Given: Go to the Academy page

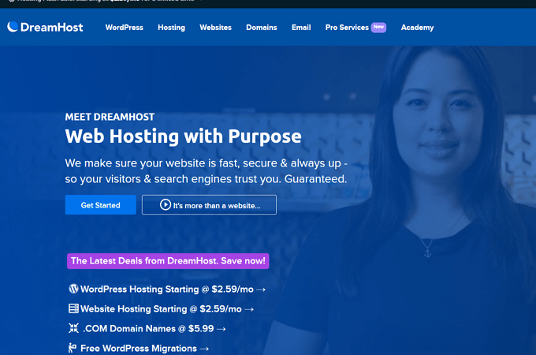Looking at the screenshot, I should tap(418, 28).
